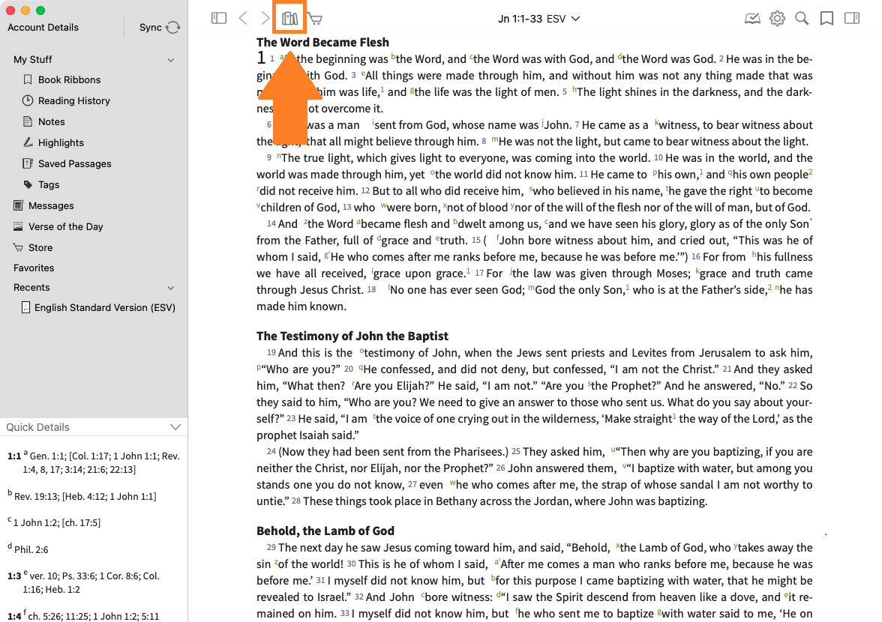Viewport: 882px width, 622px height.
Task: Collapse the Recents section
Action: pyautogui.click(x=171, y=288)
